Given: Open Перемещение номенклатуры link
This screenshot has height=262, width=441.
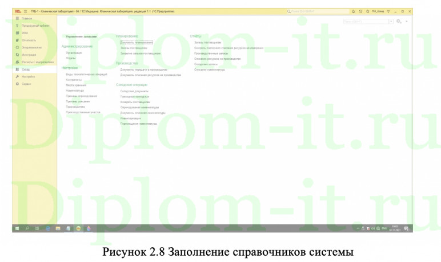Looking at the screenshot, I should click(x=139, y=124).
